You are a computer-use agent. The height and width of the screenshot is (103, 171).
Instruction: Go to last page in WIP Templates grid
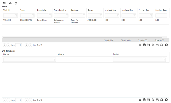tap(30, 100)
